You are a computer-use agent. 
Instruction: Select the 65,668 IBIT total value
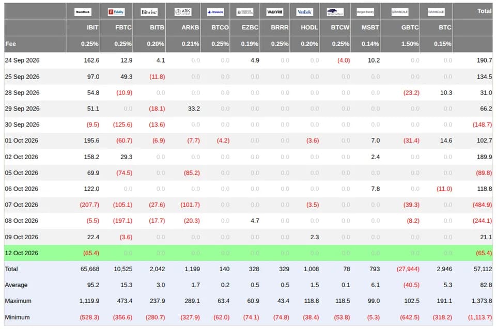click(x=90, y=269)
